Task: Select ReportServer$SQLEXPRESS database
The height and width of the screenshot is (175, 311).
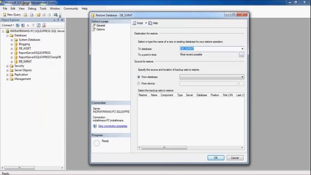Action: (35, 53)
